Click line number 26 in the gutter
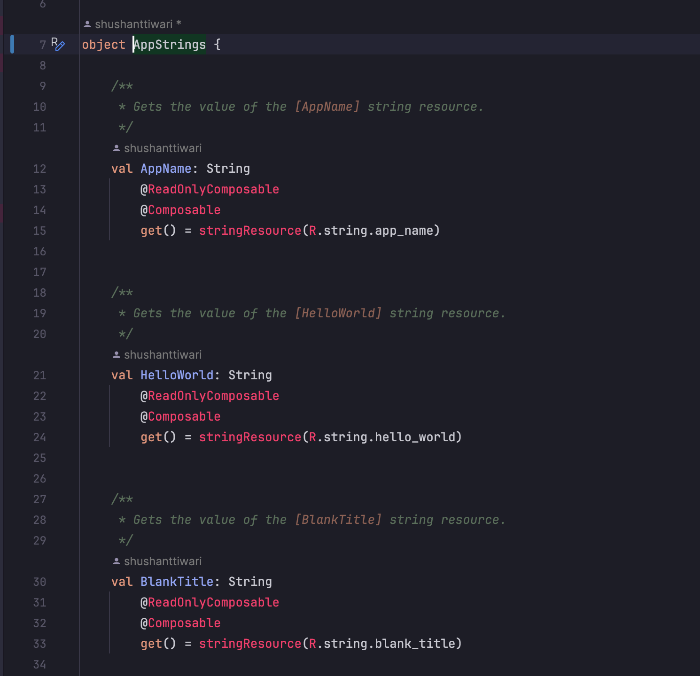Viewport: 700px width, 676px height. tap(39, 478)
